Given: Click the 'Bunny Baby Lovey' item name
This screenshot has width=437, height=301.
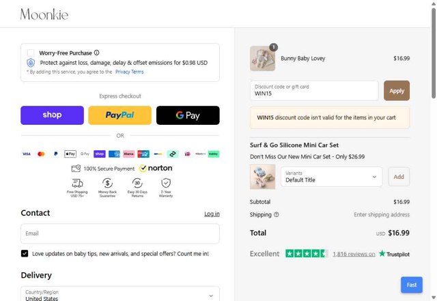Looking at the screenshot, I should click(x=303, y=58).
